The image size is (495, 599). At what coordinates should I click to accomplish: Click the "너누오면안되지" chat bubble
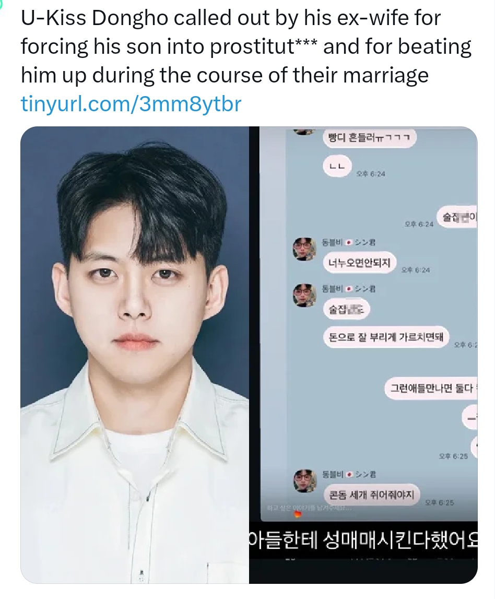[x=359, y=263]
